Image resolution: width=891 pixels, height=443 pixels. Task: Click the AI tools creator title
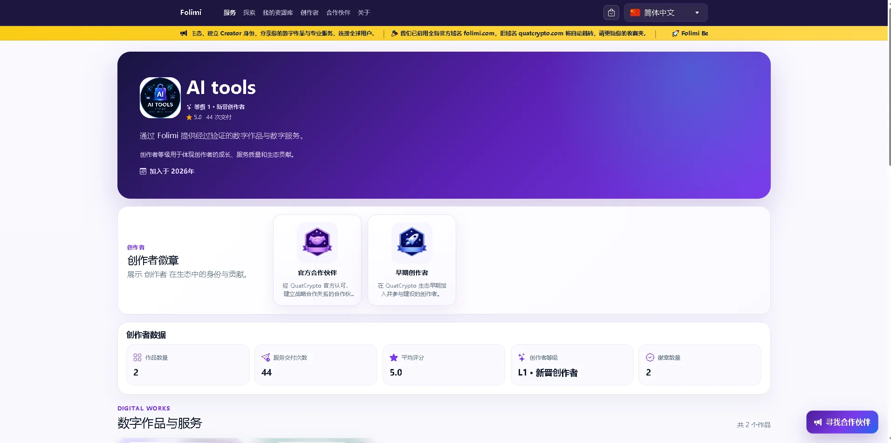coord(221,87)
